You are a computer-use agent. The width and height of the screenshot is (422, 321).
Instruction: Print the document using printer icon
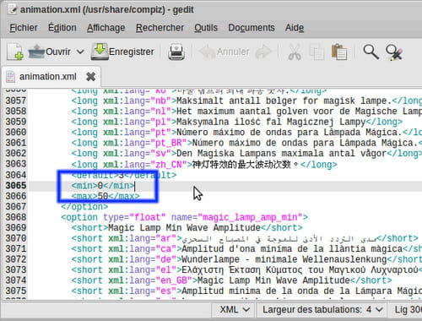(x=176, y=52)
